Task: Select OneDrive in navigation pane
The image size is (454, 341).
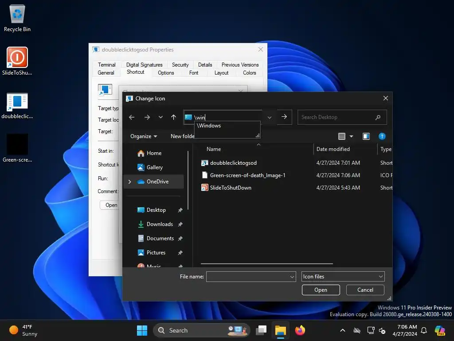Action: (153, 182)
